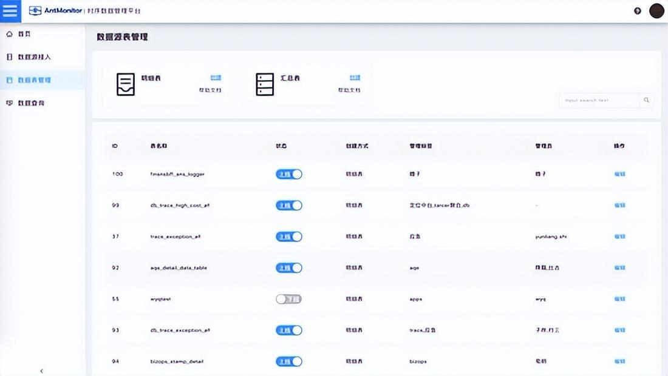This screenshot has height=376, width=668.
Task: Click the ID cell '100'
Action: point(117,174)
